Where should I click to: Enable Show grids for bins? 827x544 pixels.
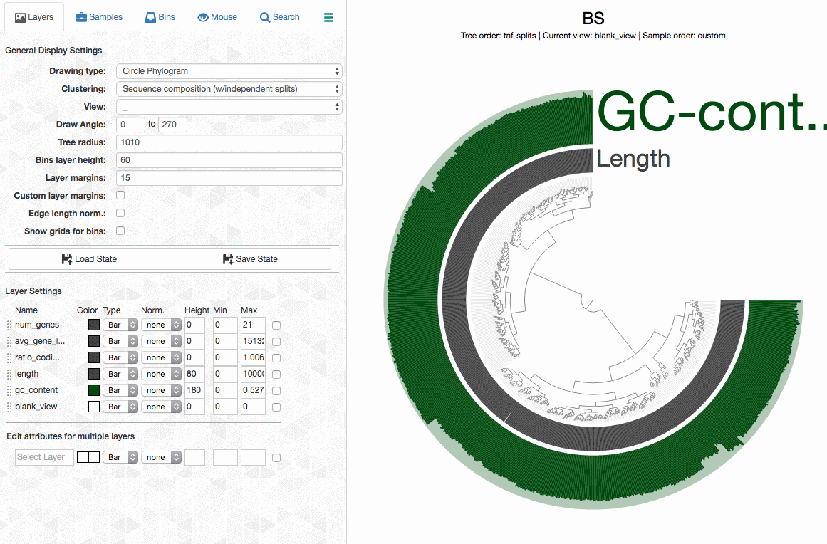pos(120,231)
